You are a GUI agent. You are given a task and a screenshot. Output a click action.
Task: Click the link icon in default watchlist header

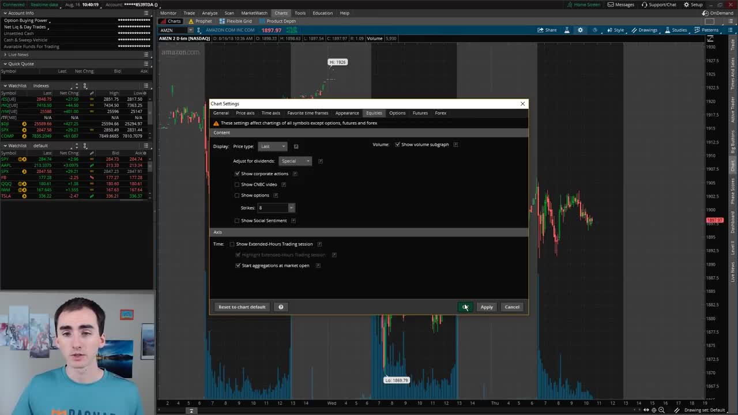click(85, 145)
